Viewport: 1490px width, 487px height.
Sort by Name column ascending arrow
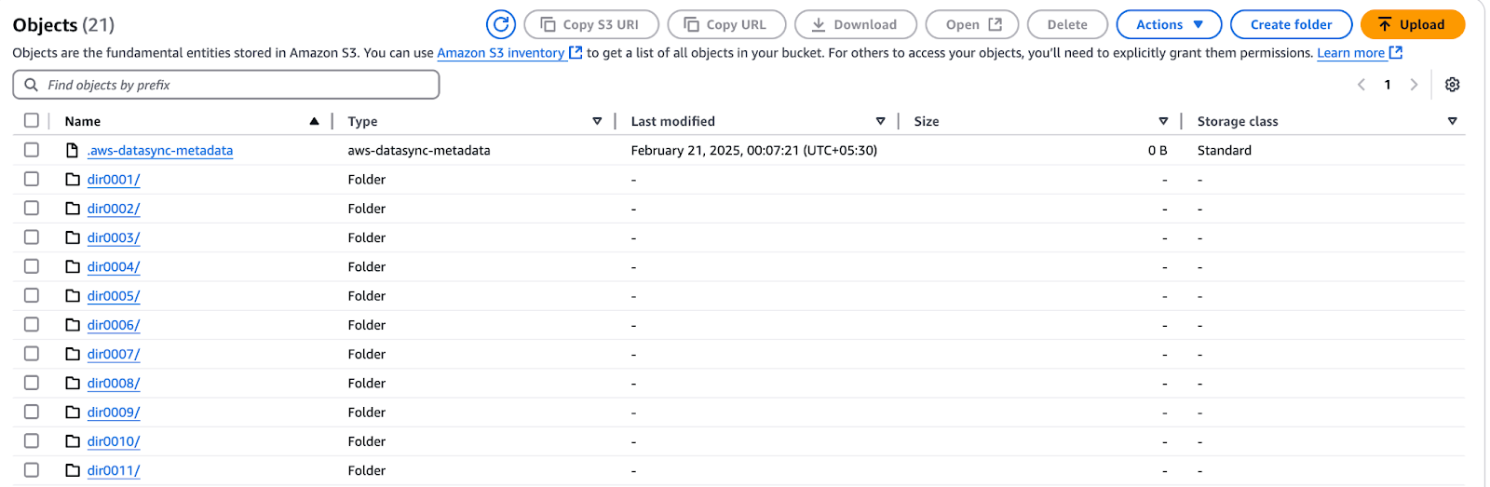point(315,121)
